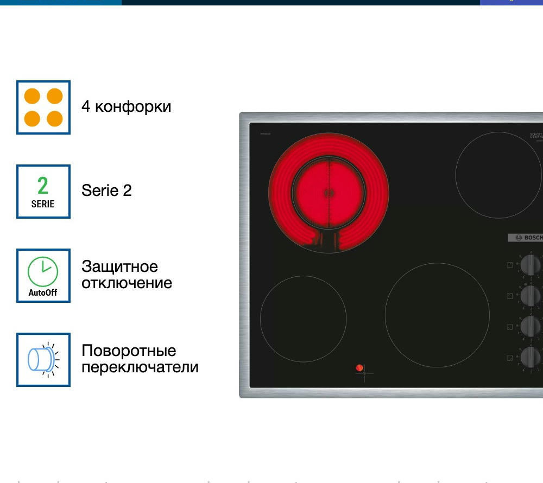The image size is (543, 483).
Task: Toggle the second rotary knob from top
Action: click(531, 296)
